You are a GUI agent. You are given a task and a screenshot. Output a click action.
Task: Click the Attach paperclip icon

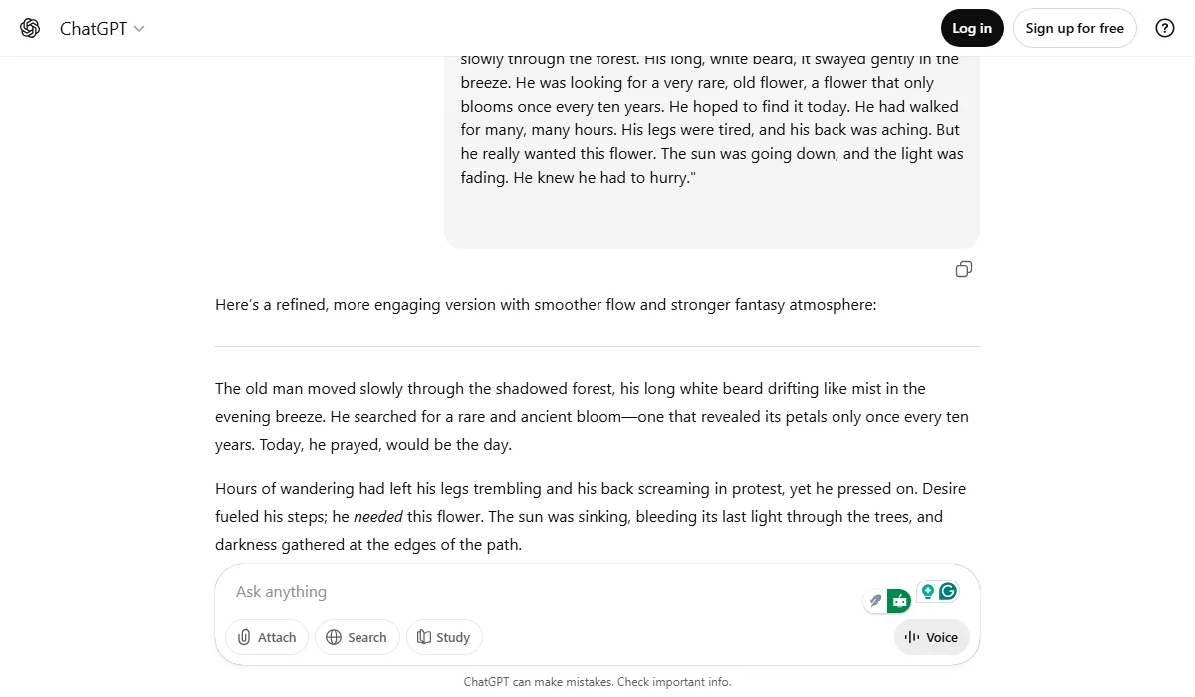point(245,637)
